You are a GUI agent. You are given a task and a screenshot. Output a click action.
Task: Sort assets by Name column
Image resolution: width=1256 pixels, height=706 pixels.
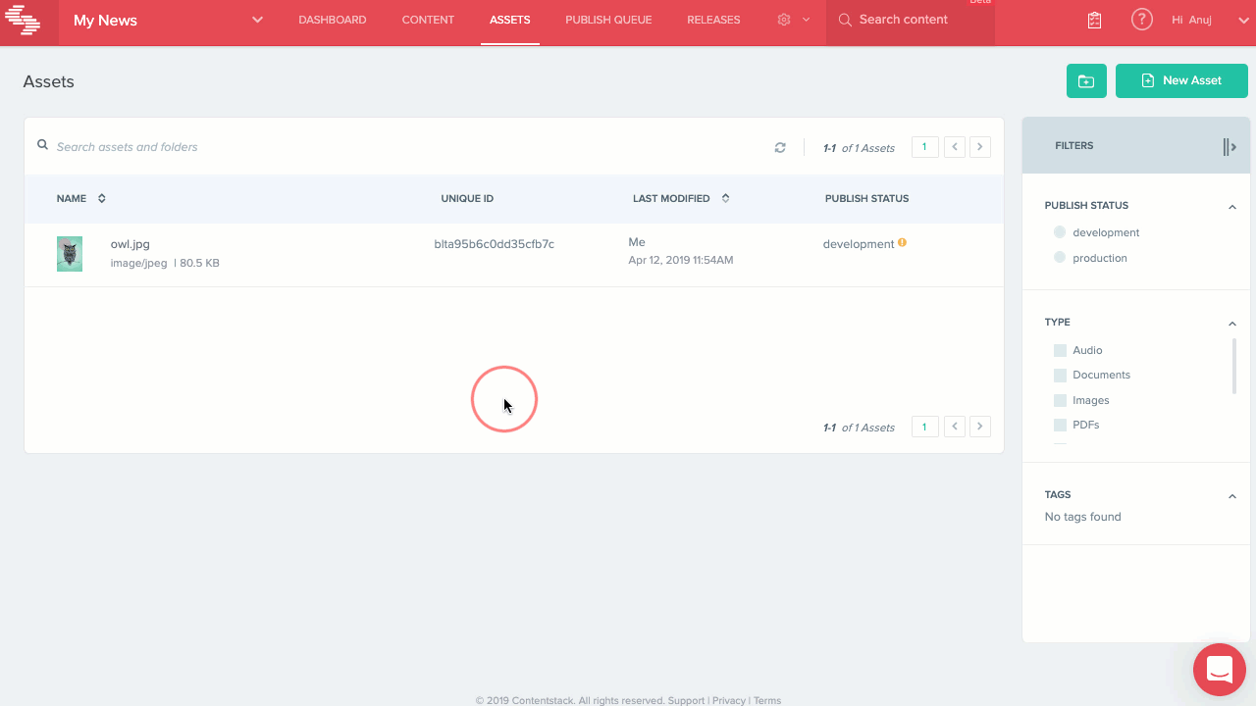(81, 198)
